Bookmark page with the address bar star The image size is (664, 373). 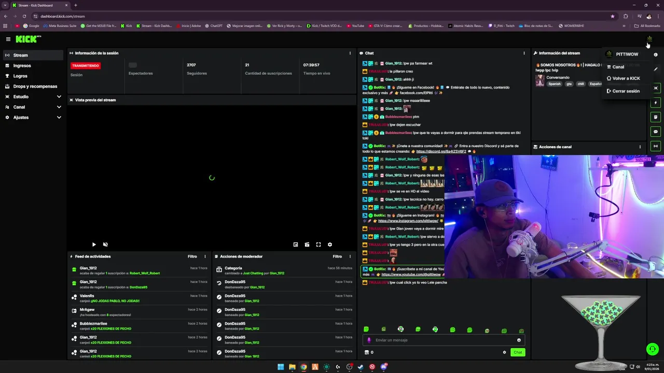(x=613, y=16)
